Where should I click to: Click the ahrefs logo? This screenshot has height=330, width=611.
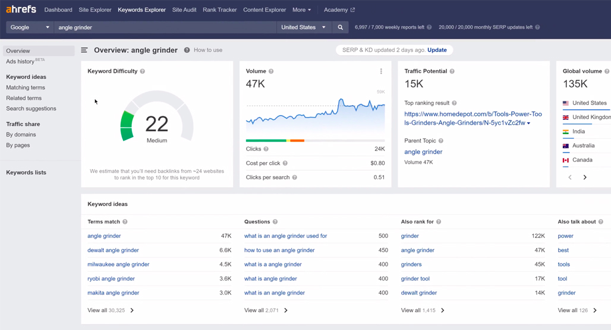[x=21, y=9]
